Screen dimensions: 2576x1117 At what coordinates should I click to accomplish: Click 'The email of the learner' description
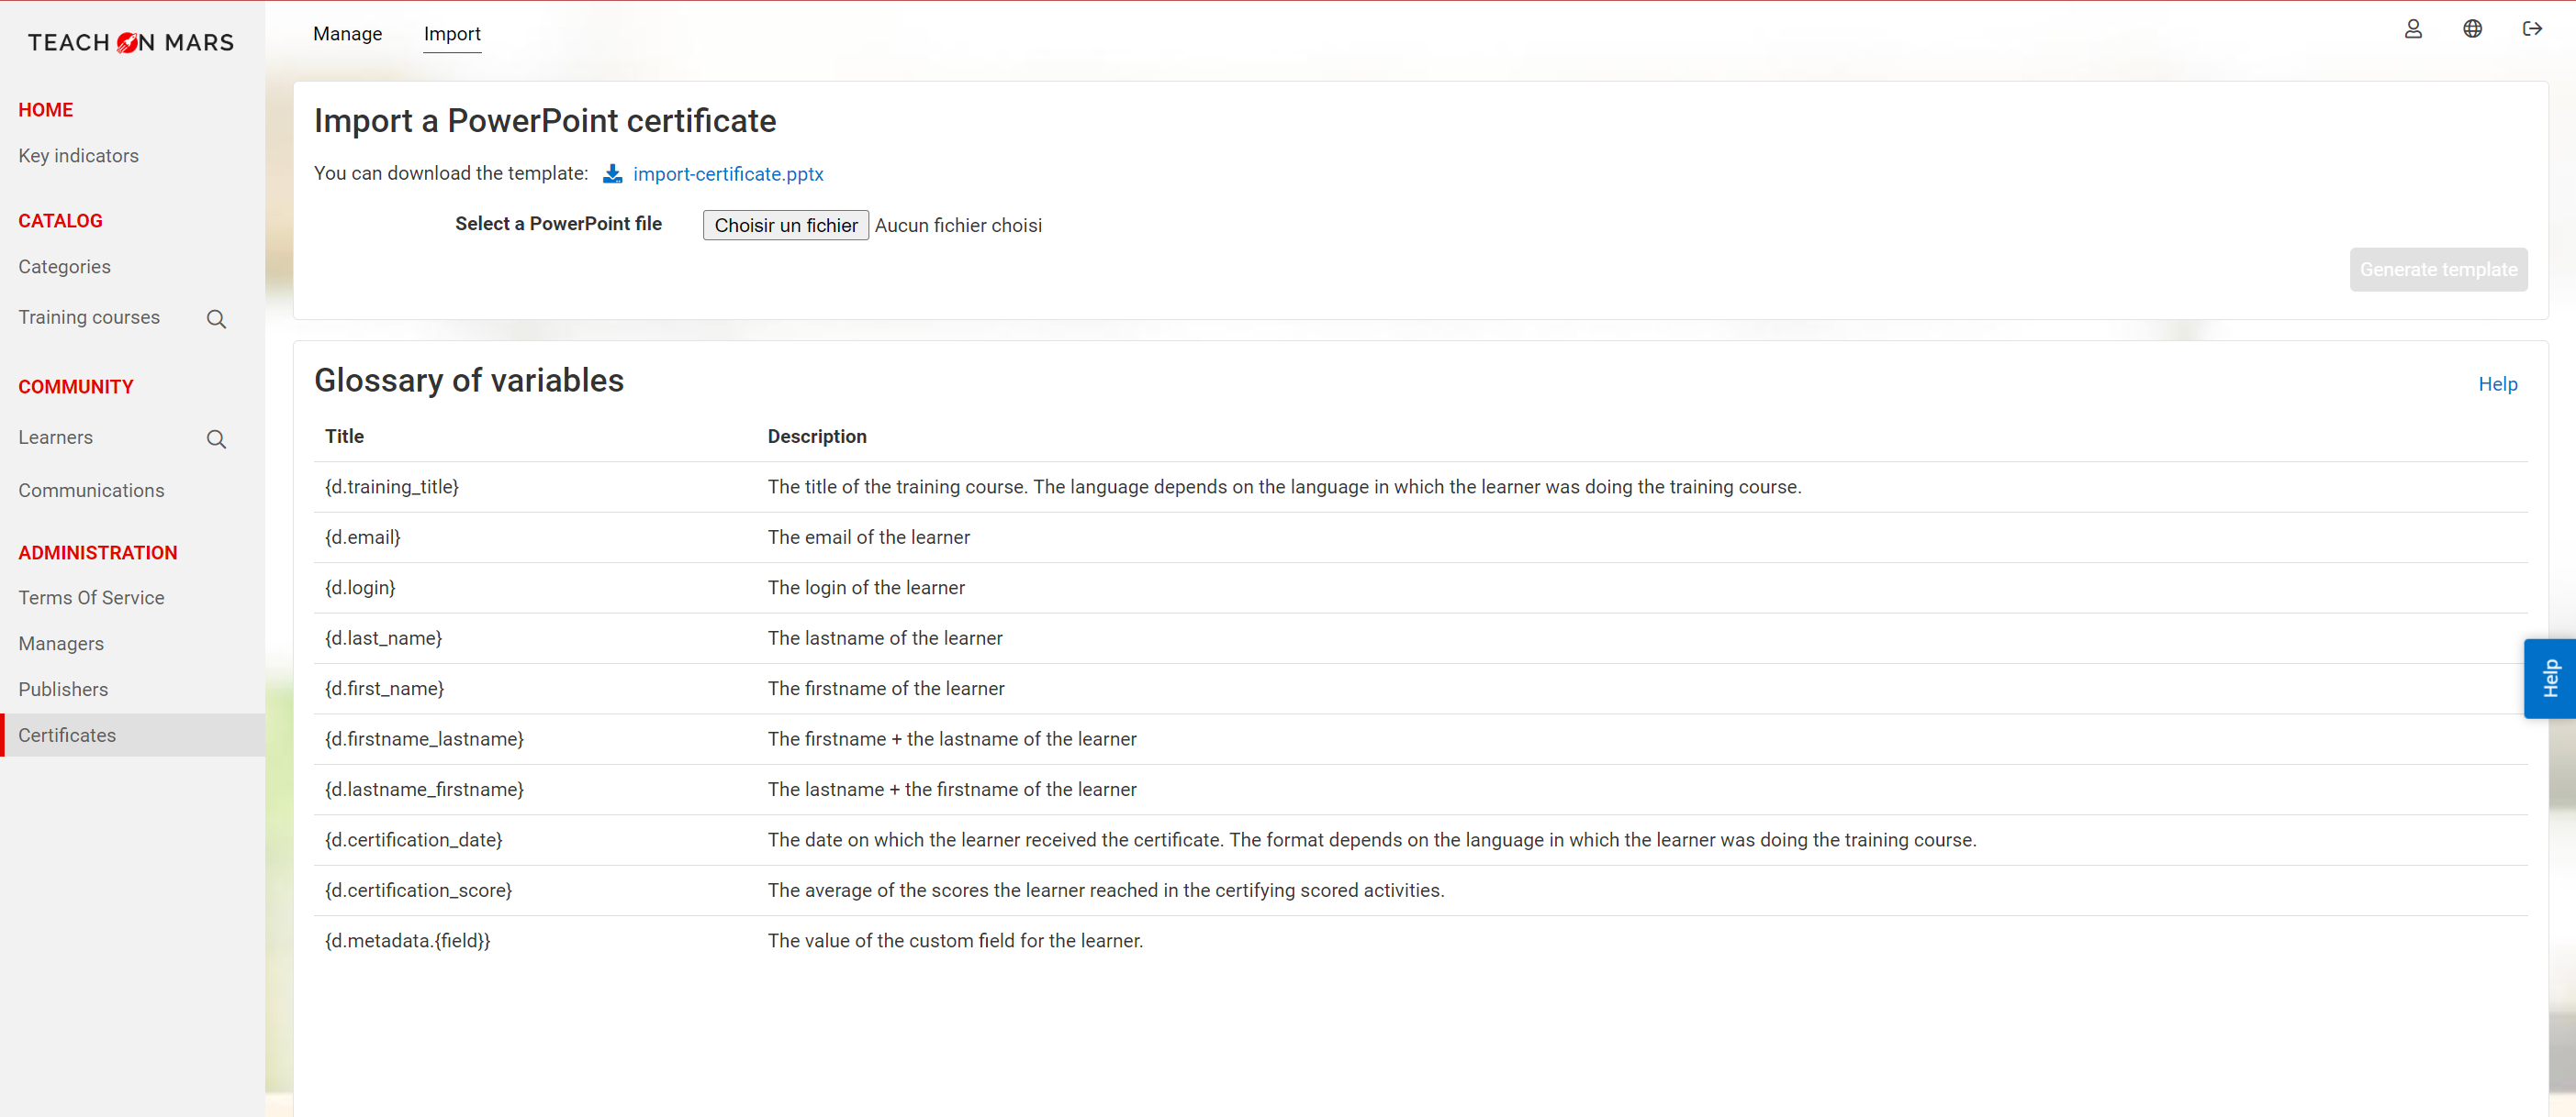click(x=869, y=537)
